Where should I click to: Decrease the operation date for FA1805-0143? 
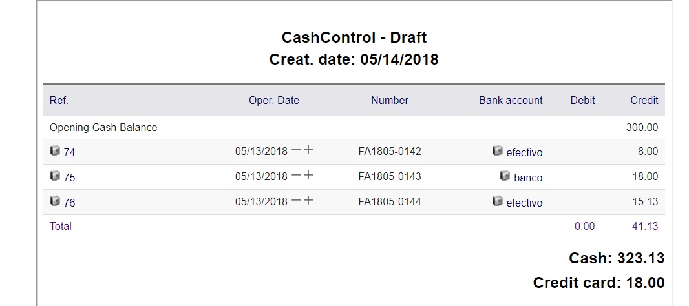point(296,176)
